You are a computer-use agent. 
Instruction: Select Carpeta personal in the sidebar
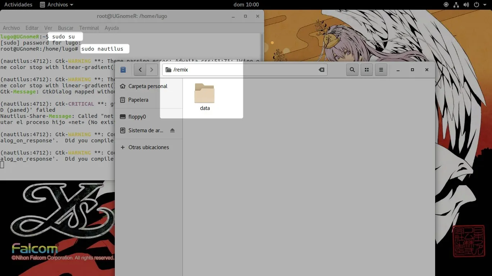tap(148, 86)
